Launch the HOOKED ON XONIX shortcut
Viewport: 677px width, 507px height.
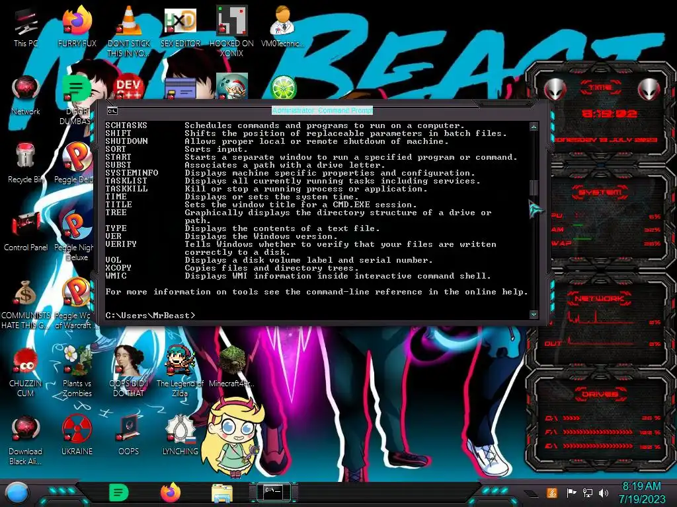231,30
